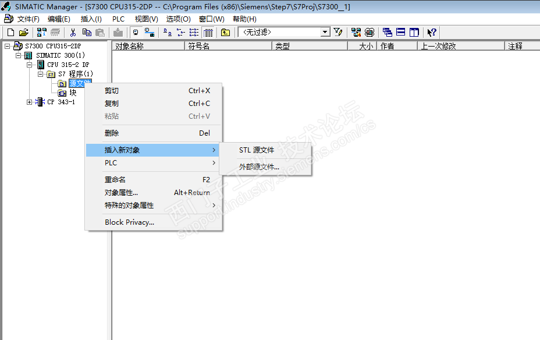Viewport: 540px width, 340px height.
Task: Select SIMATIC 300(1) station in tree
Action: 61,55
